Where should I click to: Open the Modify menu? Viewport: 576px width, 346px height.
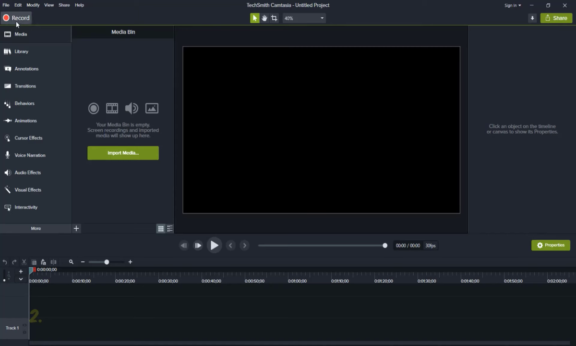[33, 5]
